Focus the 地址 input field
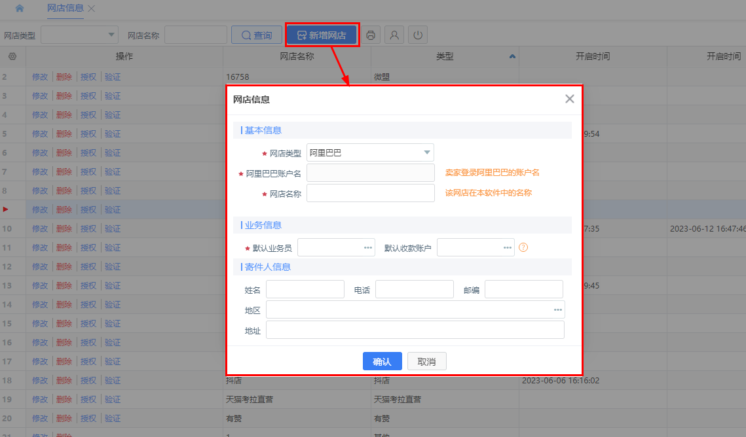746x437 pixels. point(415,330)
